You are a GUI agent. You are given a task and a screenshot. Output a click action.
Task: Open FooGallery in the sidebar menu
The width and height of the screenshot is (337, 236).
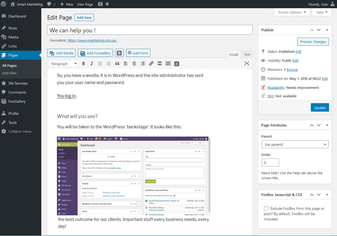tap(17, 102)
